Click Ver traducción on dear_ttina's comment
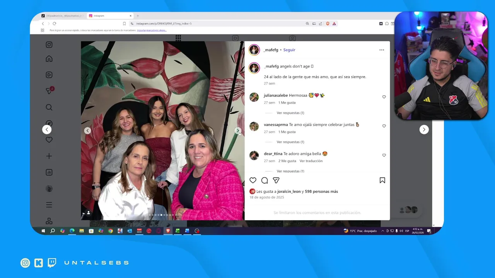Viewport: 495px width, 278px height. click(311, 161)
